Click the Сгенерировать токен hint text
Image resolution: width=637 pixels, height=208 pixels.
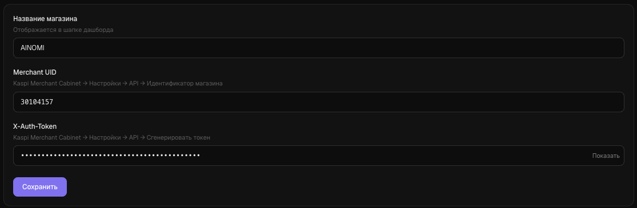pyautogui.click(x=178, y=137)
